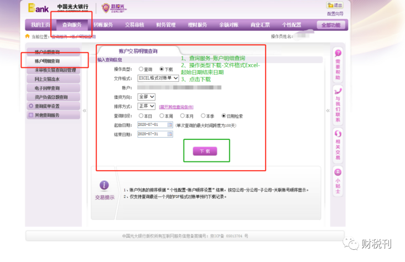
Task: Open the 商业汇票 tab
Action: pyautogui.click(x=260, y=25)
